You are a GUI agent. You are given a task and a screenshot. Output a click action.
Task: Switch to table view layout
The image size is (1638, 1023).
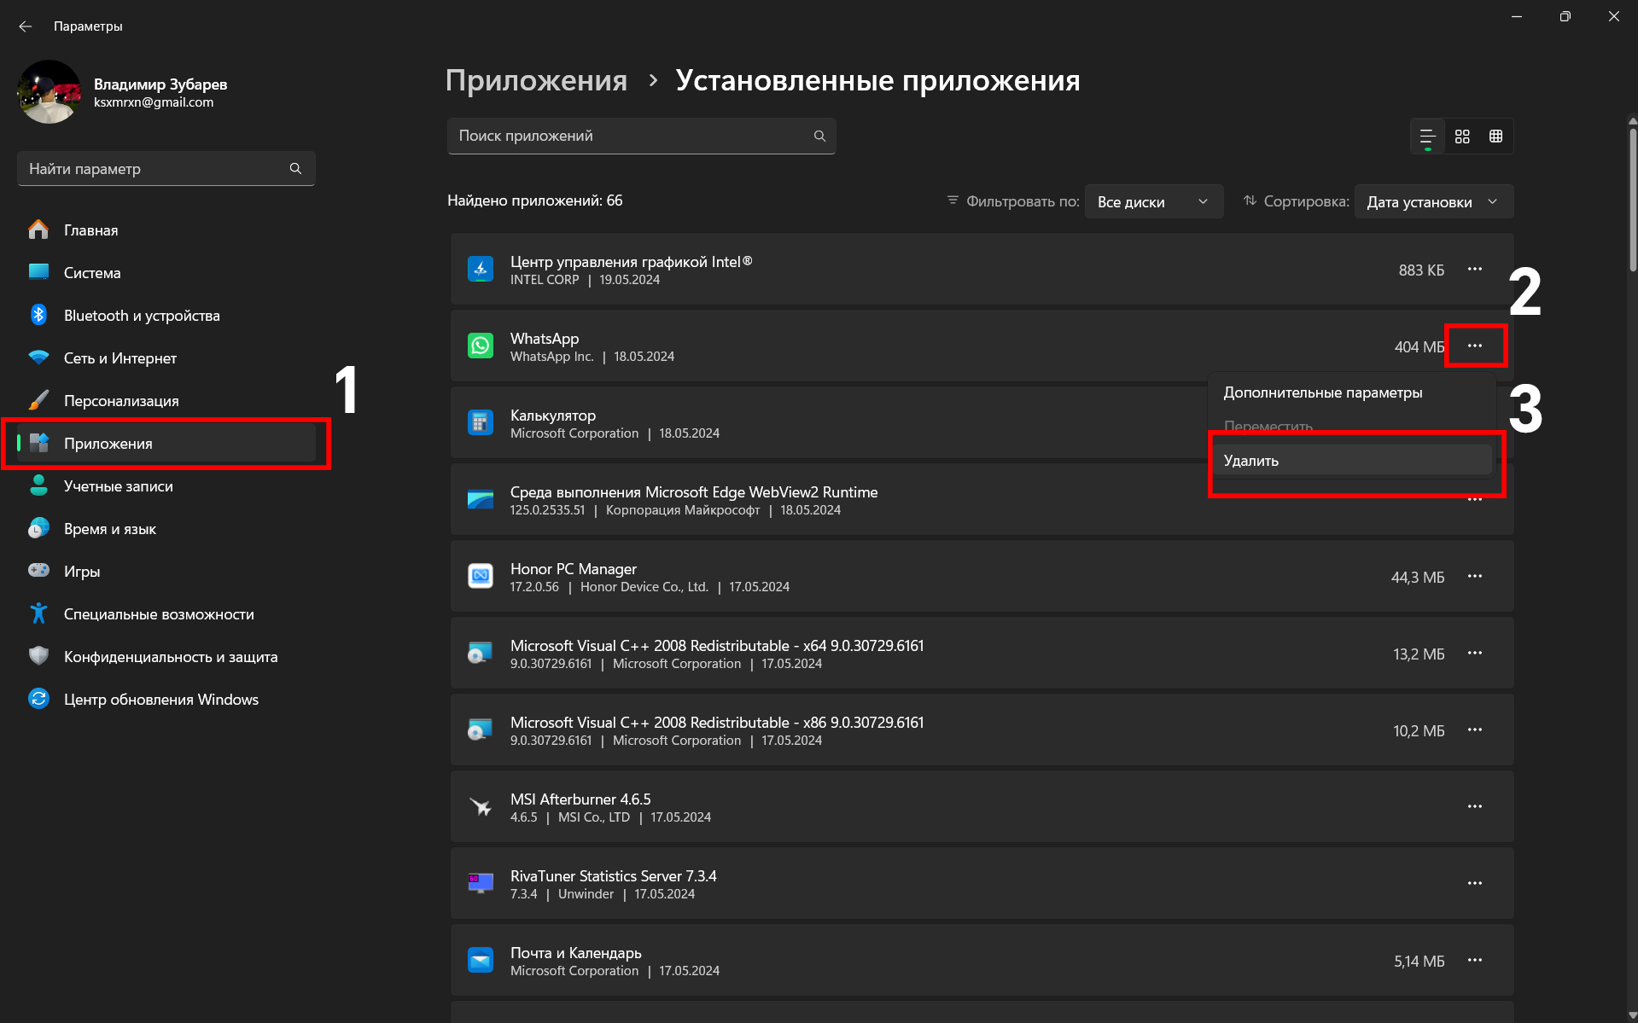coord(1495,137)
